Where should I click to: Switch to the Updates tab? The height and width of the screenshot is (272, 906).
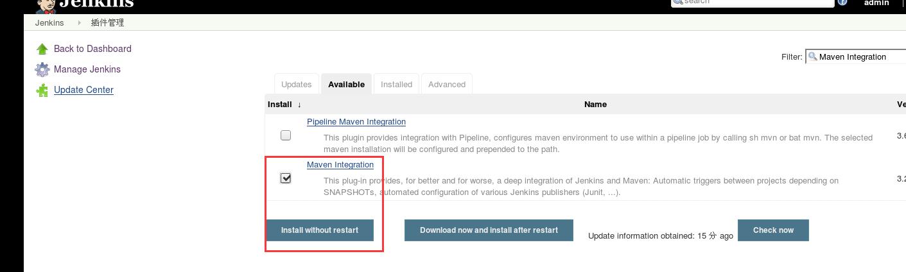[x=296, y=84]
